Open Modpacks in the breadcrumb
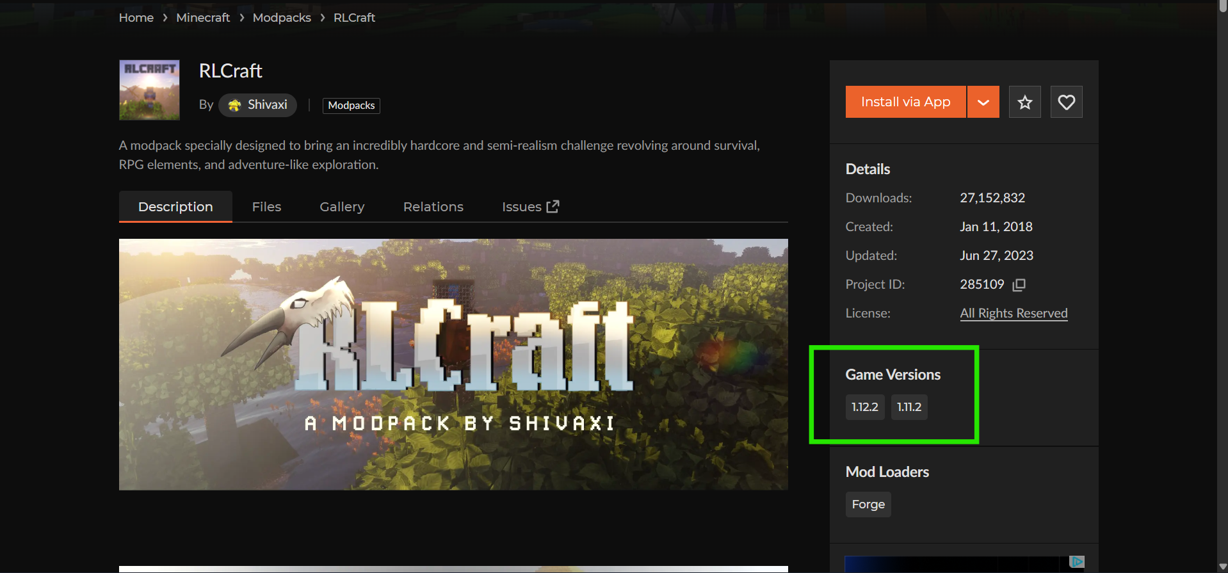Viewport: 1228px width, 573px height. point(282,17)
